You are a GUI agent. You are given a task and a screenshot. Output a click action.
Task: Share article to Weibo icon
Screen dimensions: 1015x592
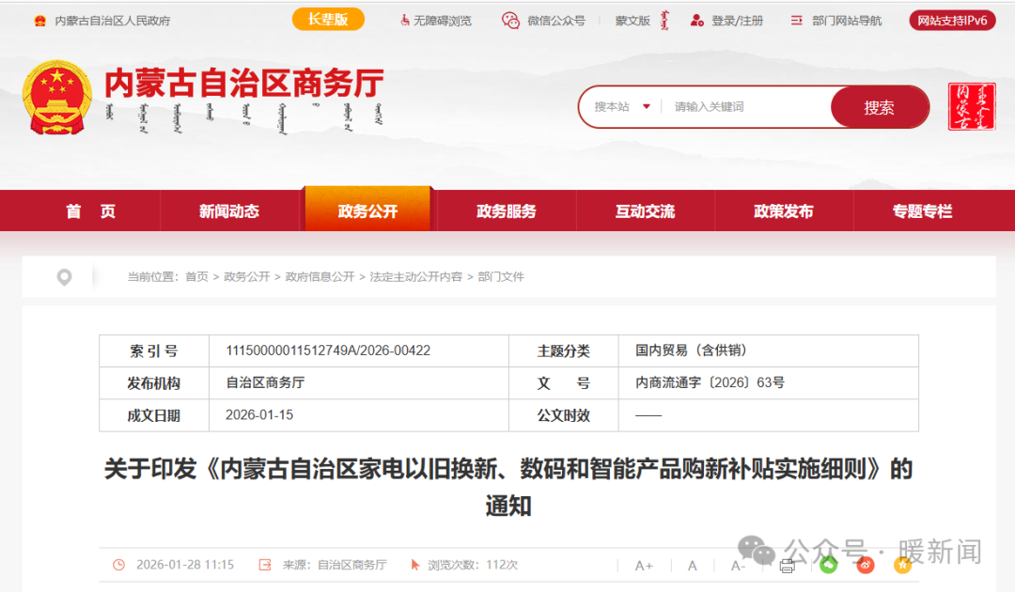click(866, 565)
